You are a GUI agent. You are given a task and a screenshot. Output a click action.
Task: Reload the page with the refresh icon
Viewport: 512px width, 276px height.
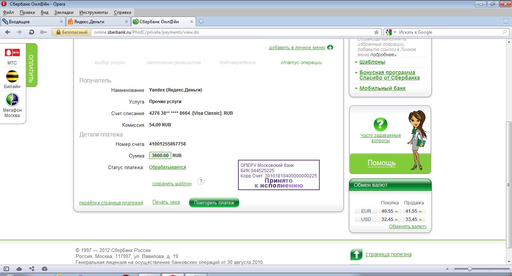[x=31, y=32]
